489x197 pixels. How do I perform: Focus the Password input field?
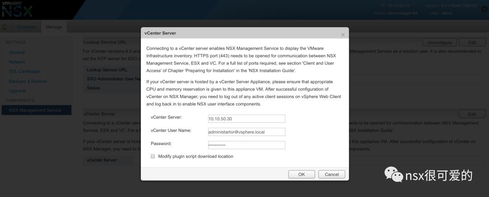tap(246, 145)
